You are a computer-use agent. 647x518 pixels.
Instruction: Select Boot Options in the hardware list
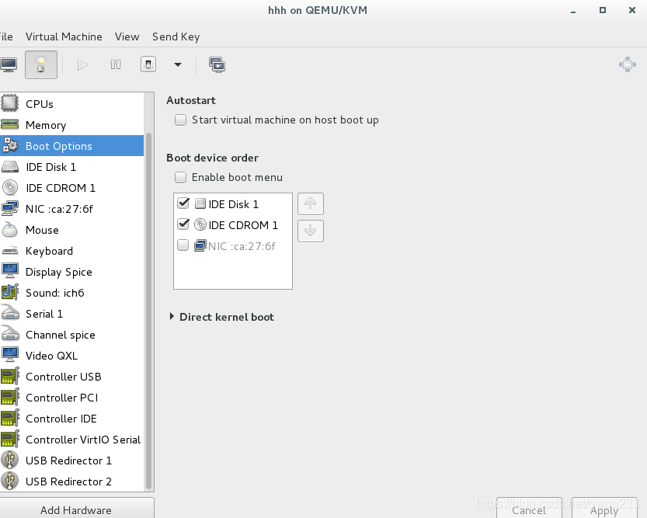point(71,146)
